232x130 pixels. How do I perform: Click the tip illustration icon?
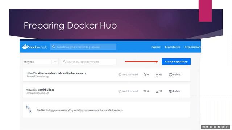tap(29, 109)
